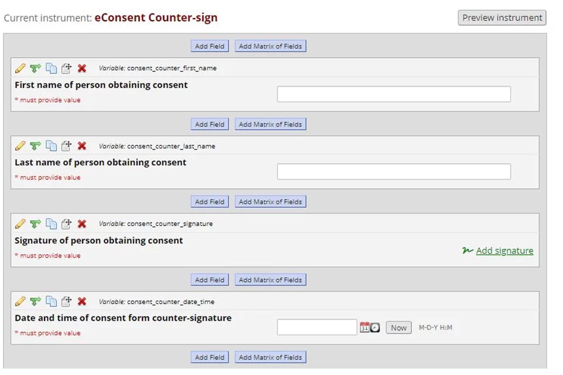Click the Now button for date-time

click(x=399, y=328)
